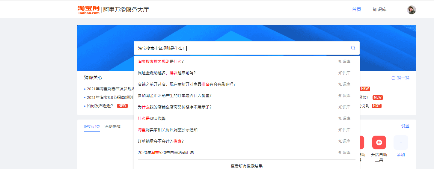Click the Taobao.com logo
This screenshot has width=434, height=169.
click(88, 10)
